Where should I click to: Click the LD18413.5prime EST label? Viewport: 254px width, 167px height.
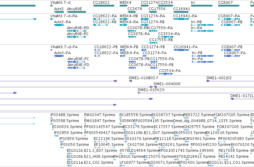200,157
